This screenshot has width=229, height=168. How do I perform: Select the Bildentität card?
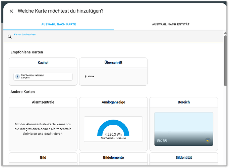pyautogui.click(x=184, y=157)
